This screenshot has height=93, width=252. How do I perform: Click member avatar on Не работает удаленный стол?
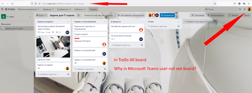(x=141, y=30)
